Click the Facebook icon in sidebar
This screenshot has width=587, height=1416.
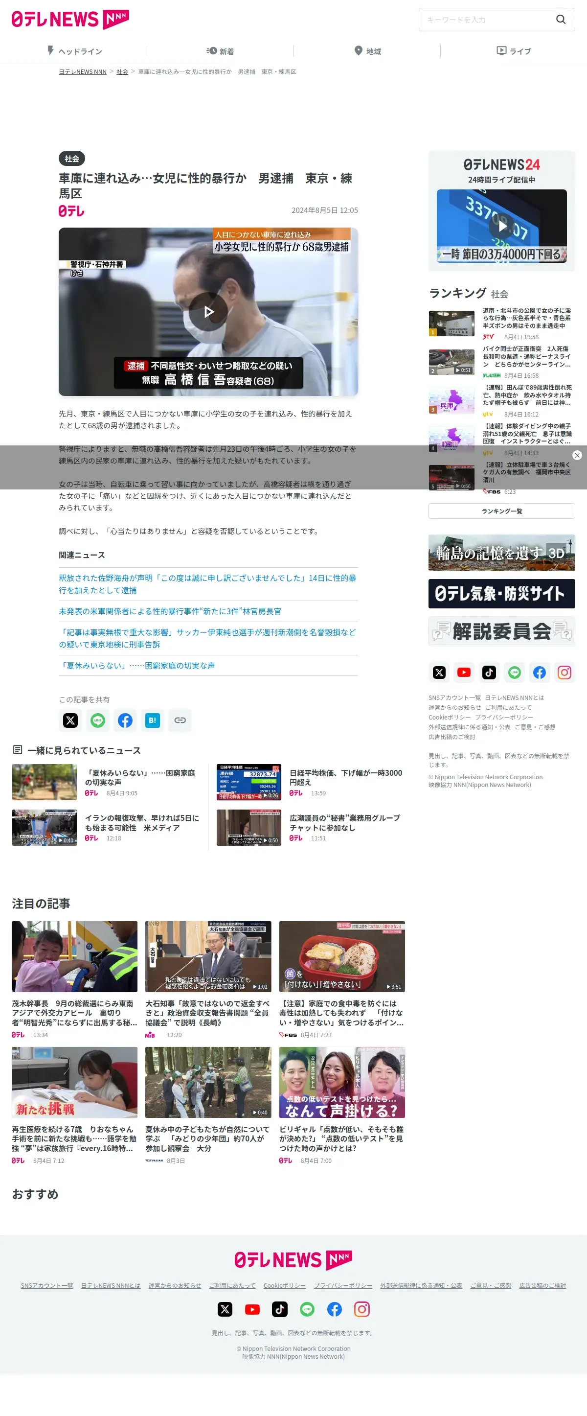click(x=540, y=673)
